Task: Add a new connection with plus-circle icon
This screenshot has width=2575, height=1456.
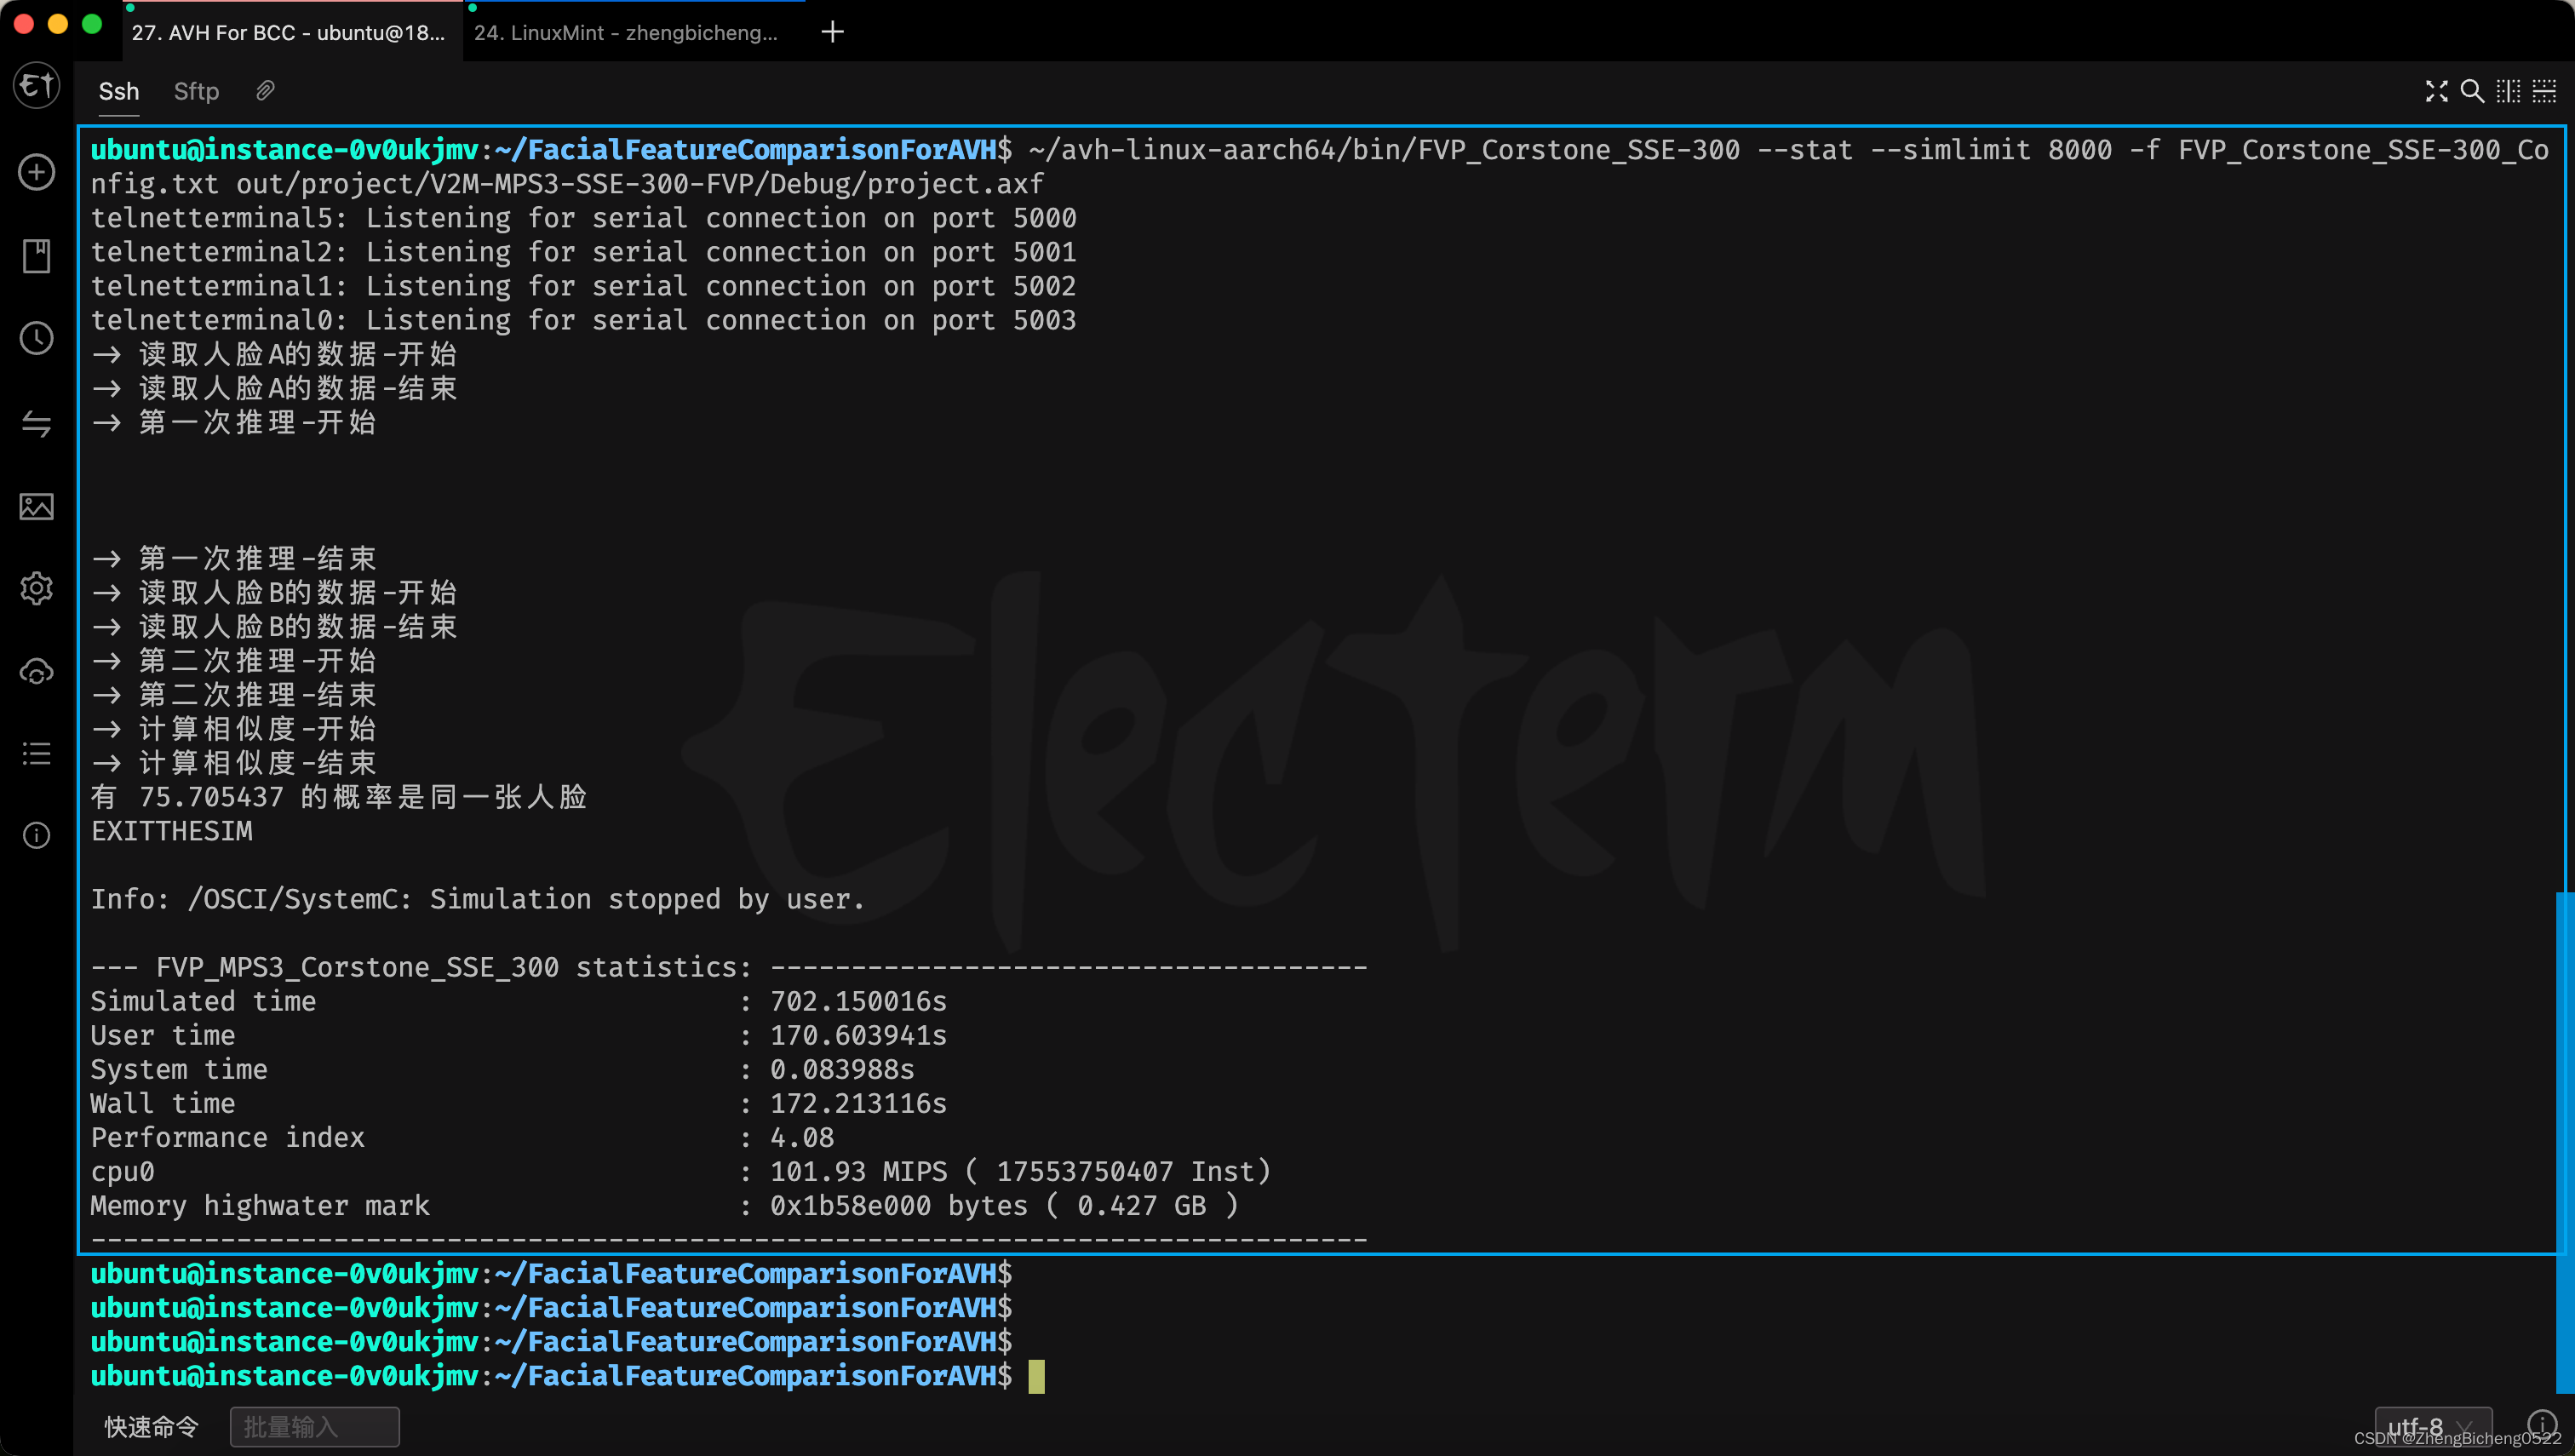Action: 37,172
